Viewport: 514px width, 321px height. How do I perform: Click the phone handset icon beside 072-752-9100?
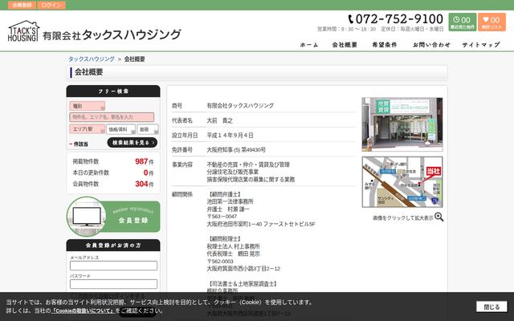coord(351,19)
